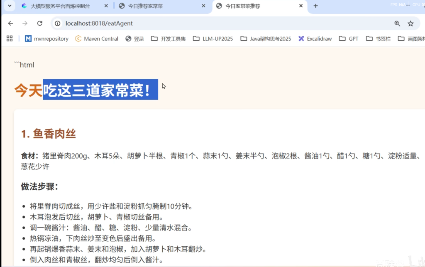425x267 pixels.
Task: Click the browser forward arrow
Action: (x=25, y=23)
